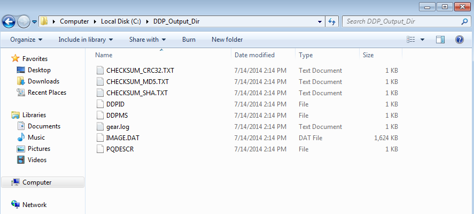Expand the Share with menu

coord(147,40)
